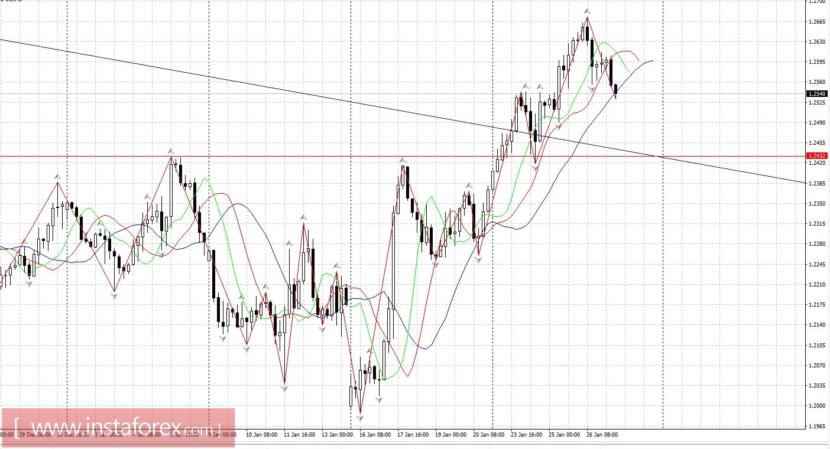Select the 1.2245 value on price scale
Screen dimensions: 830x449
click(x=817, y=265)
